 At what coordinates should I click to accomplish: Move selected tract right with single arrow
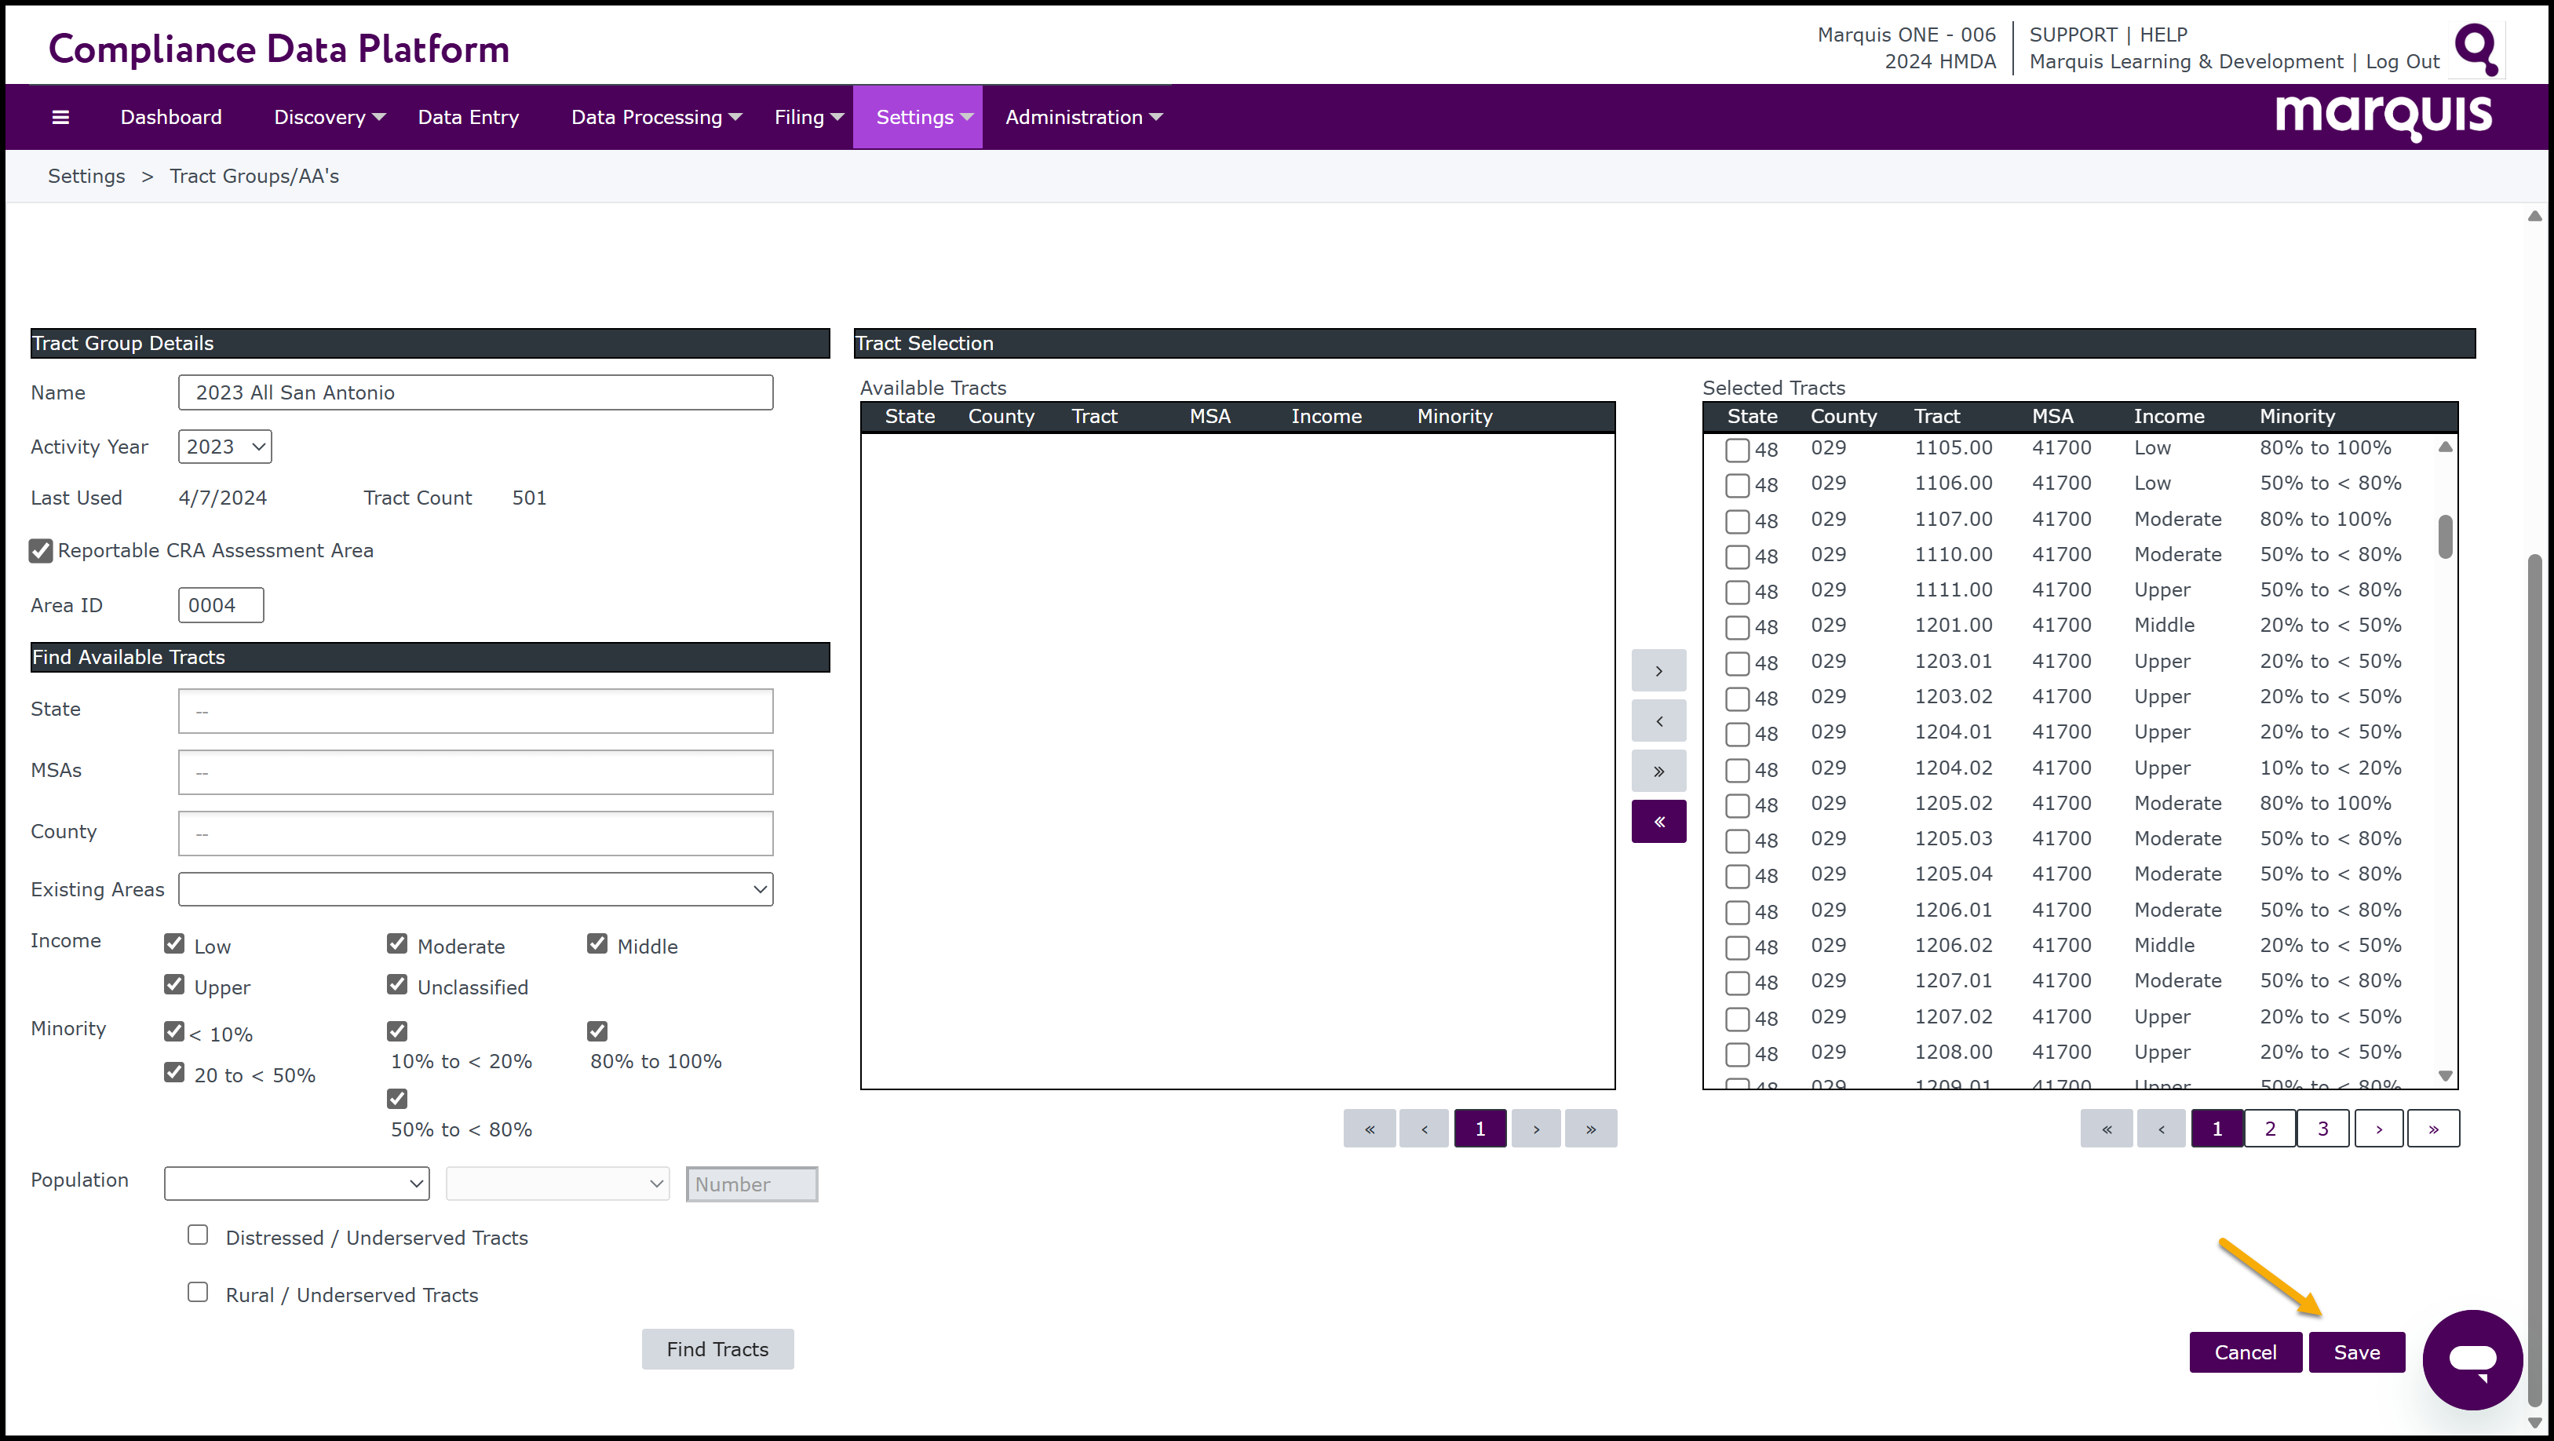coord(1658,670)
